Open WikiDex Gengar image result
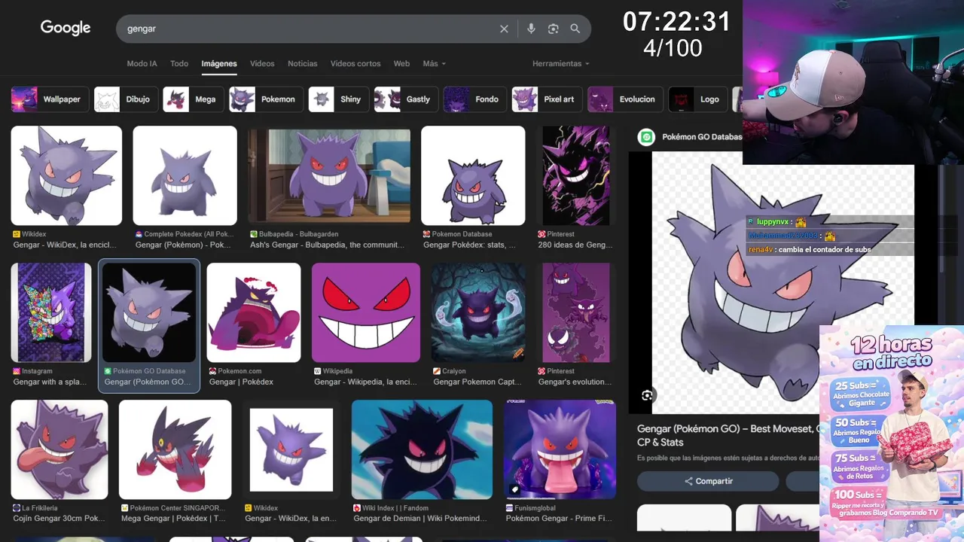Viewport: 964px width, 542px height. click(66, 175)
